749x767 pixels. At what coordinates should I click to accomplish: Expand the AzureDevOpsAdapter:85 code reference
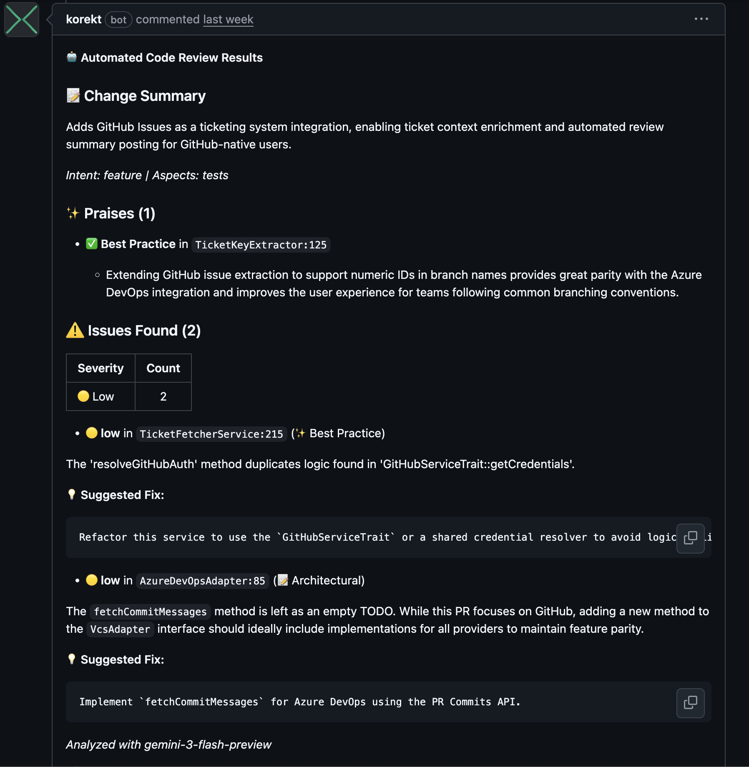pos(202,581)
